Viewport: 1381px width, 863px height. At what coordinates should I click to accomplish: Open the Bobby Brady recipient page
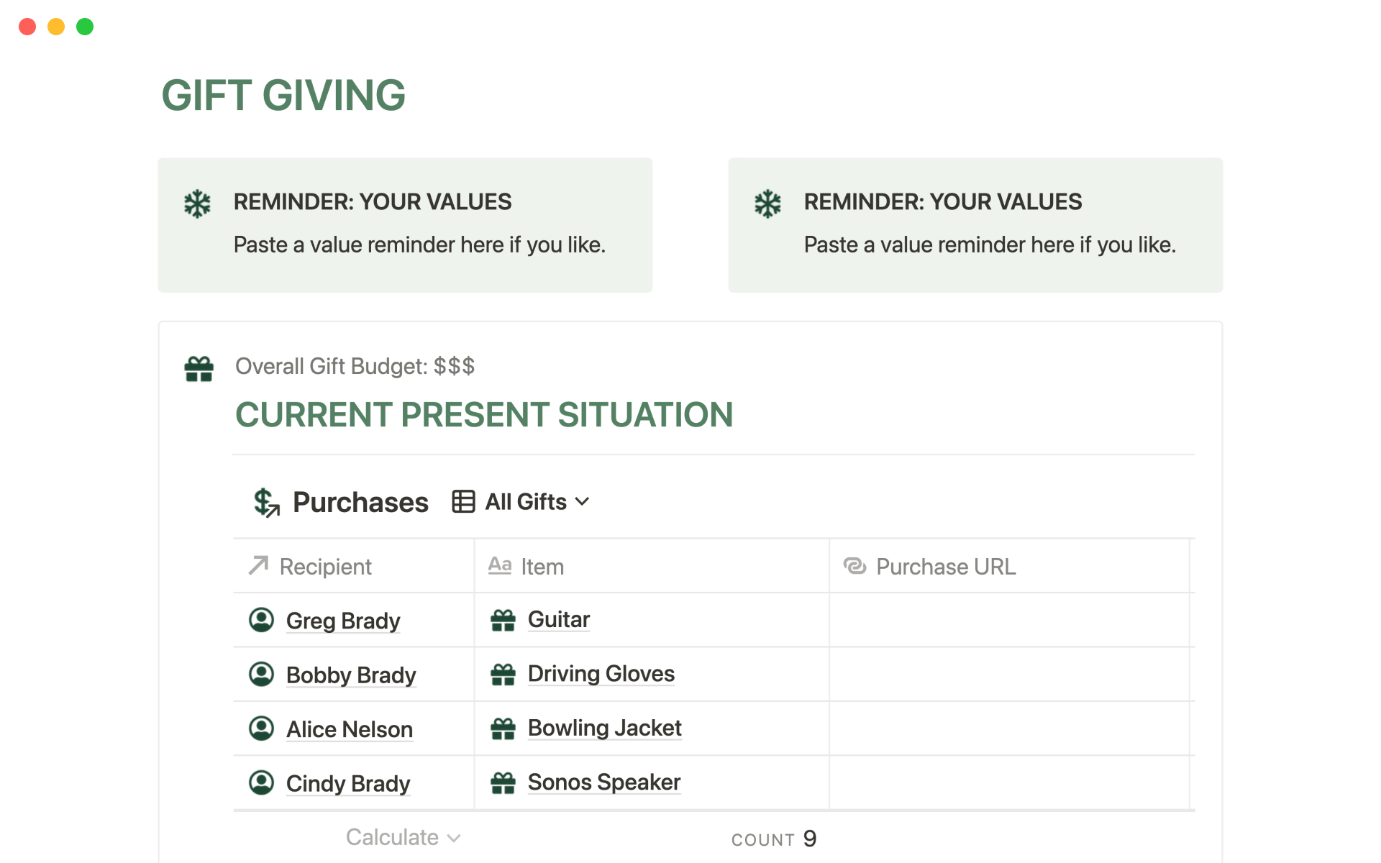coord(351,675)
